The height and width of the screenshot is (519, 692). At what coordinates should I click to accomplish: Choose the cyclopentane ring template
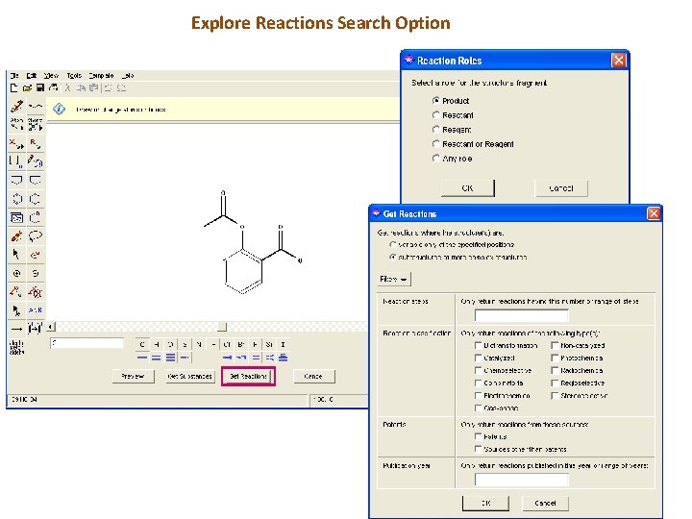click(x=36, y=181)
